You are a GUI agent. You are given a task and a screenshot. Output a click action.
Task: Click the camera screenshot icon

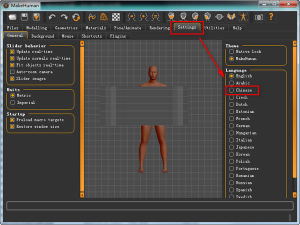tap(259, 17)
